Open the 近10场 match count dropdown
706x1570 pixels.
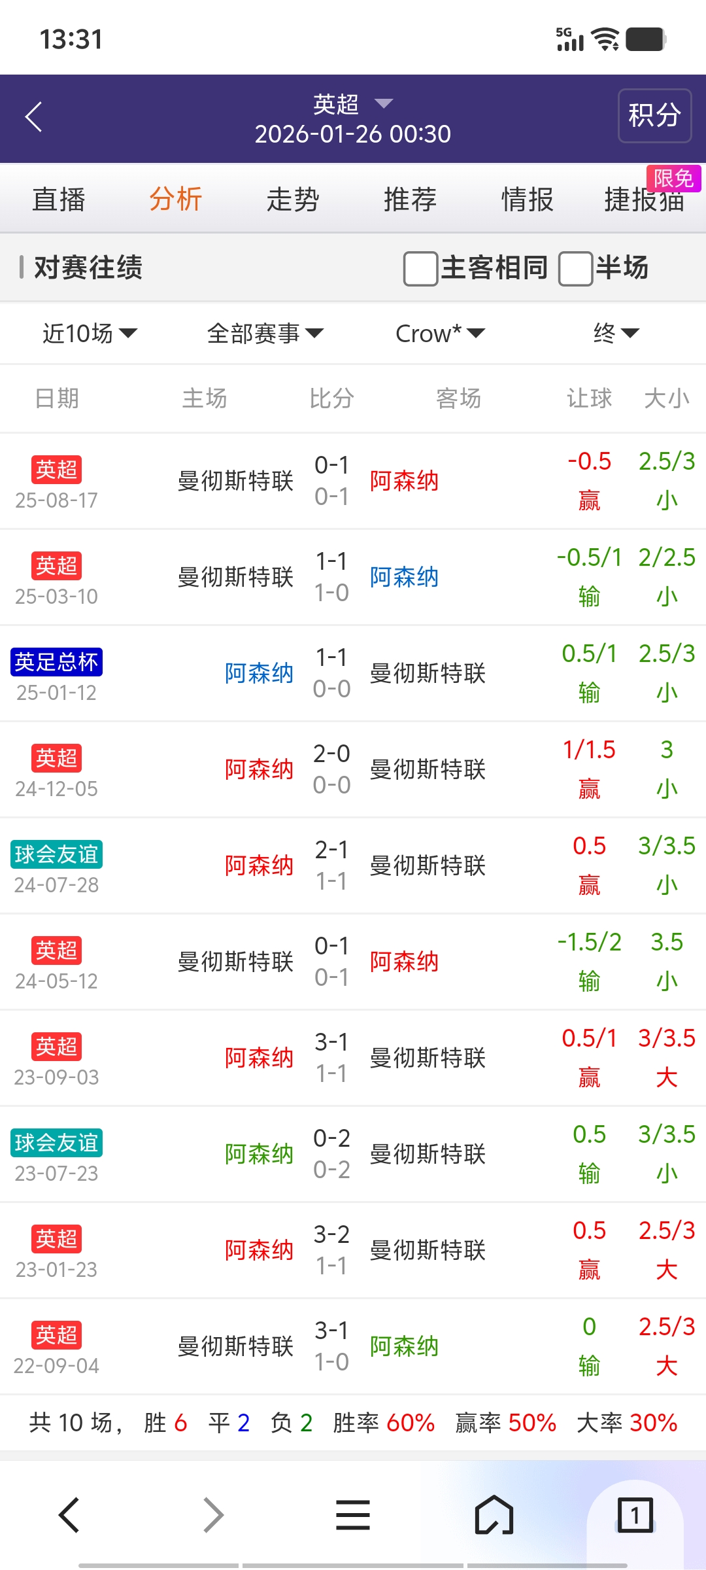click(90, 334)
